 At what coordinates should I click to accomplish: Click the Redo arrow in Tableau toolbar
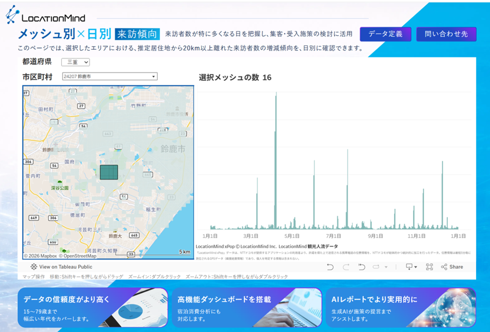pos(346,267)
